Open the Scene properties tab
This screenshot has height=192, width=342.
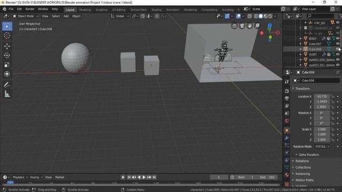[x=286, y=114]
